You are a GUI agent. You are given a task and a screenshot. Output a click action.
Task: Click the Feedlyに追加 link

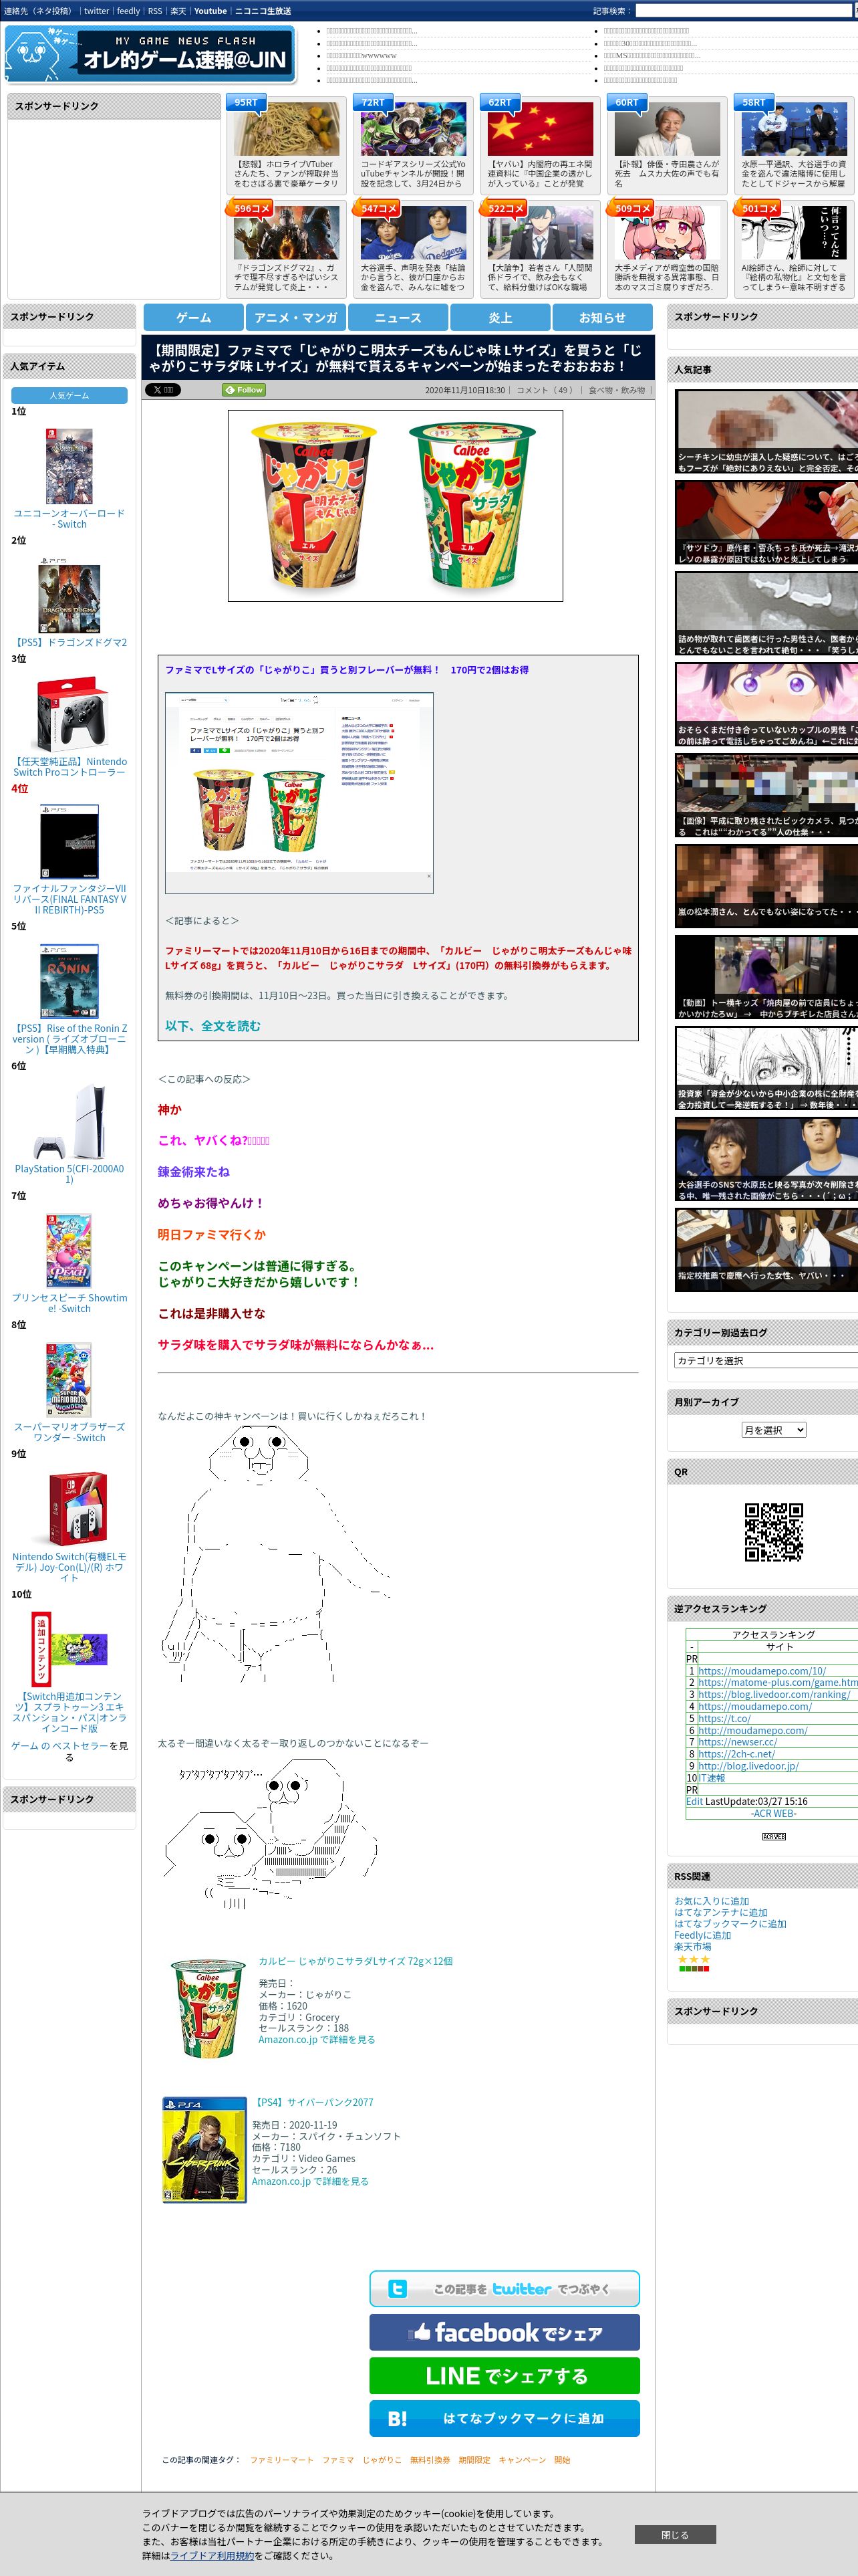click(702, 1935)
